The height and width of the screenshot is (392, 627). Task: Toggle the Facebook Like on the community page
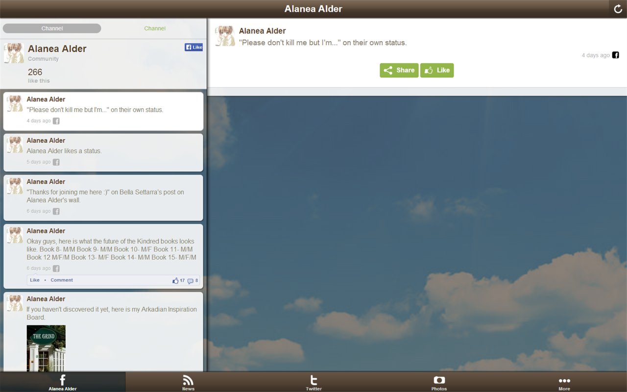(193, 47)
